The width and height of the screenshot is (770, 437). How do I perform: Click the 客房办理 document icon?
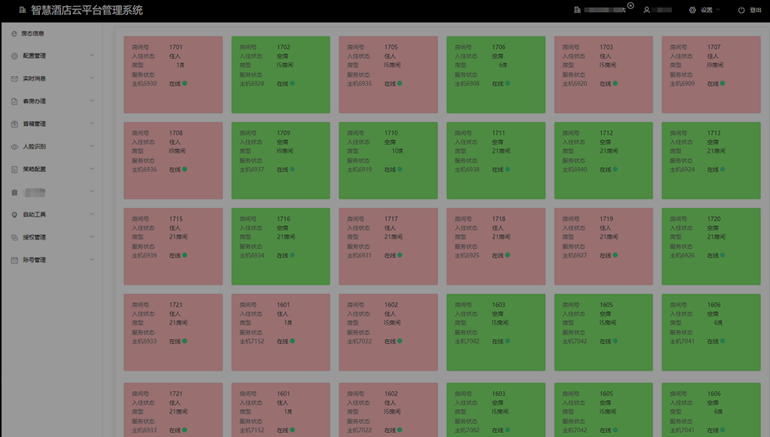click(x=14, y=101)
